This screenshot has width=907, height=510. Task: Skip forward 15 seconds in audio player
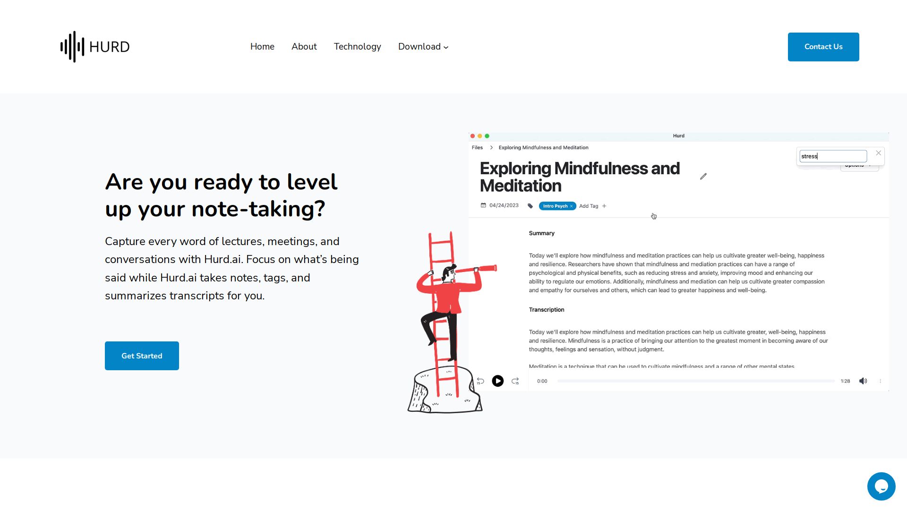(x=515, y=381)
